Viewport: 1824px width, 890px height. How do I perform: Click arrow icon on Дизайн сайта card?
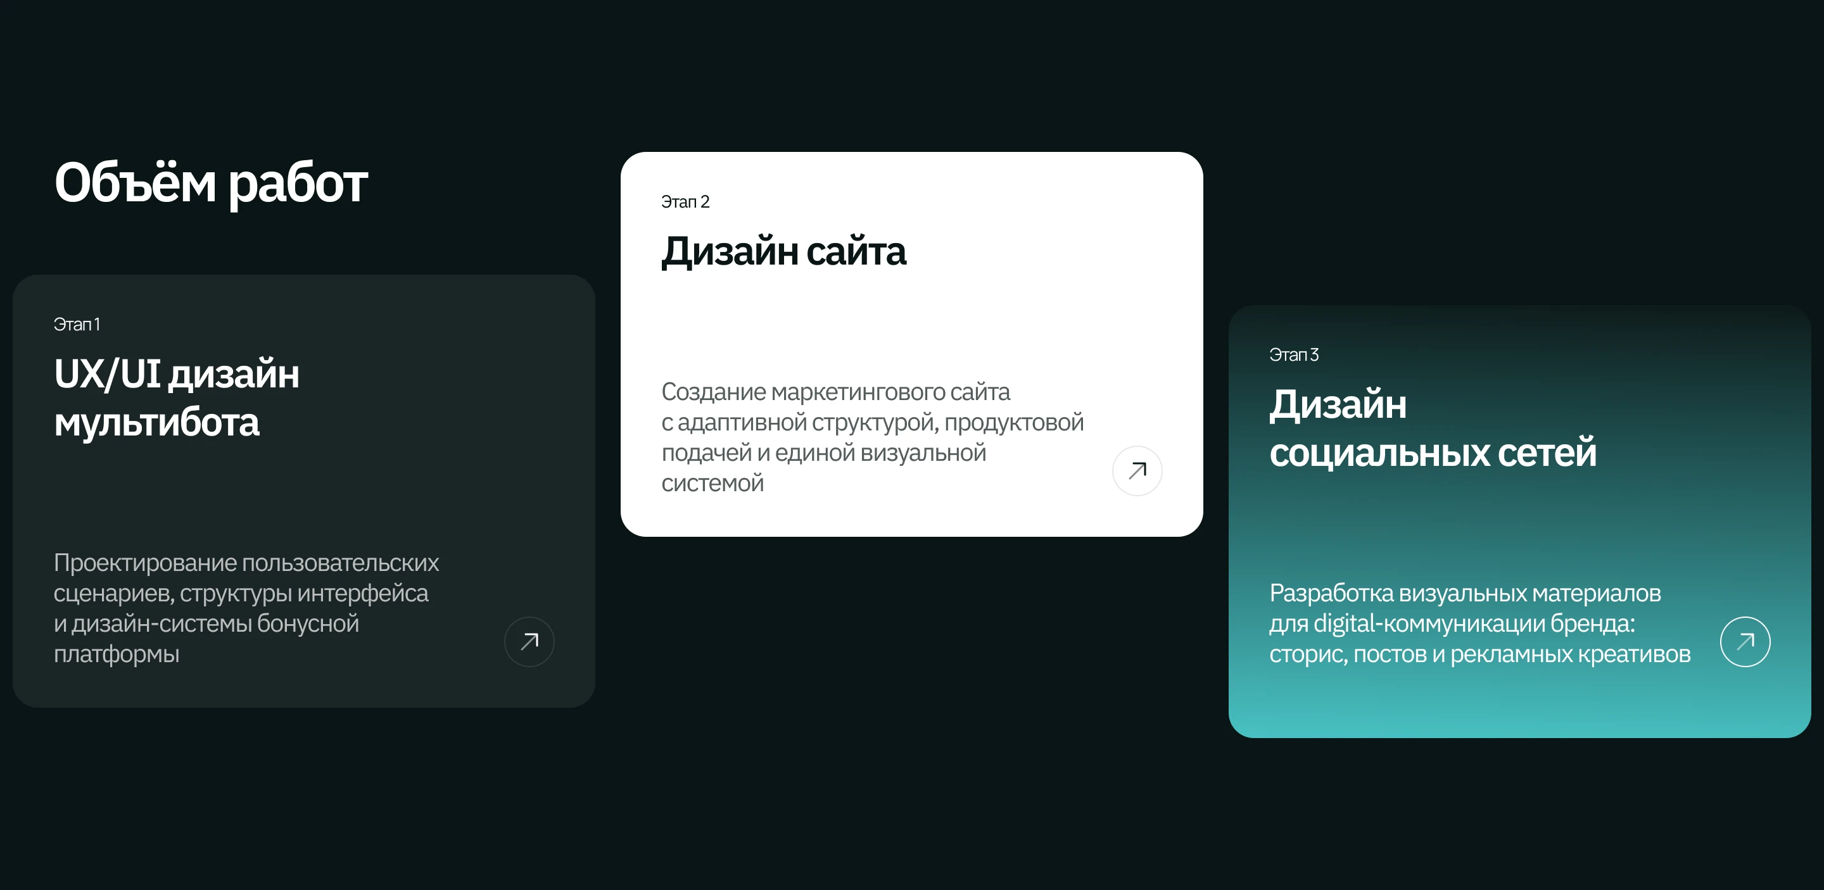[1136, 470]
